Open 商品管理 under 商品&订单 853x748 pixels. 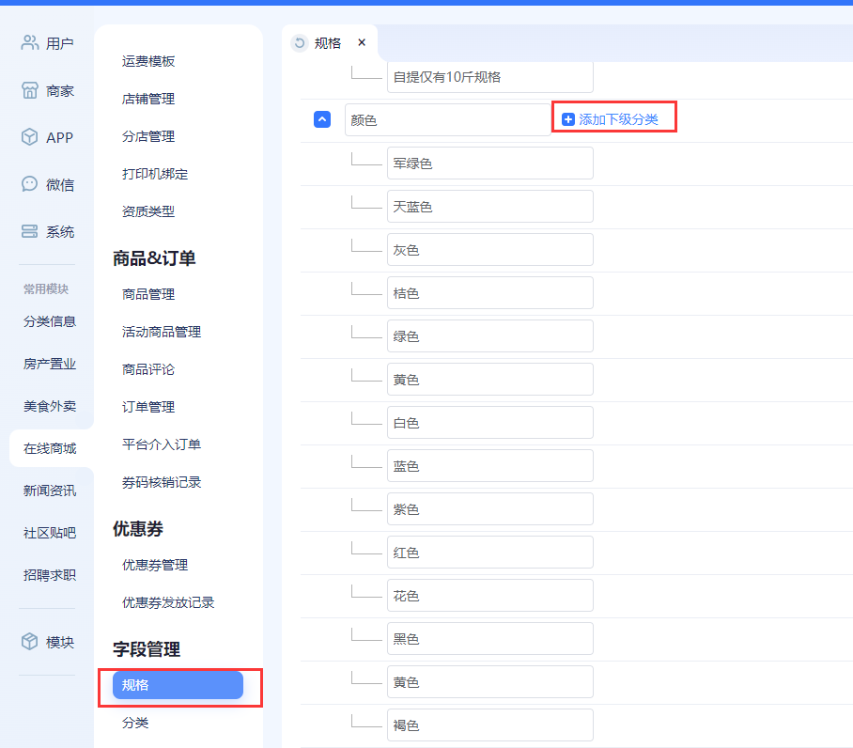point(148,294)
